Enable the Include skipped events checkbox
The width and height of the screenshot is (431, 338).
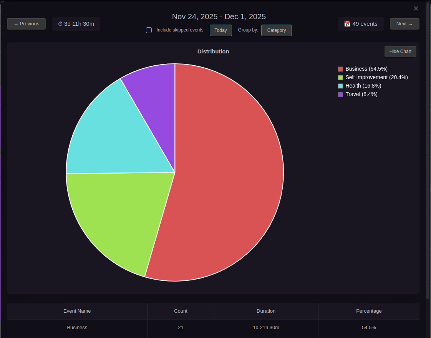[149, 30]
